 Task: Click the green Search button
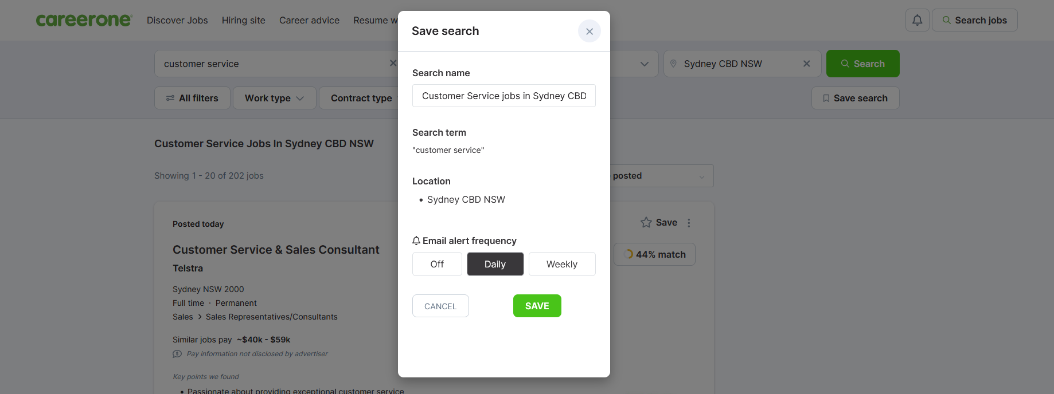(862, 64)
